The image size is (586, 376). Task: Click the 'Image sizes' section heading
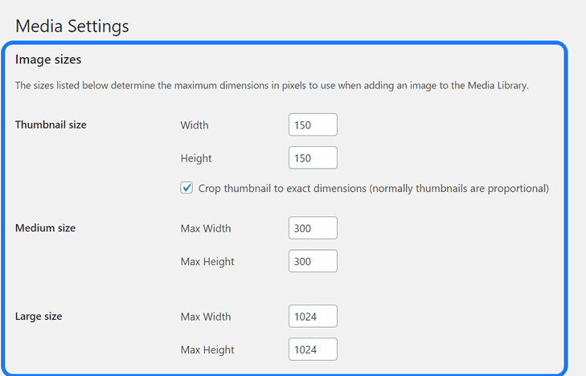click(x=48, y=59)
